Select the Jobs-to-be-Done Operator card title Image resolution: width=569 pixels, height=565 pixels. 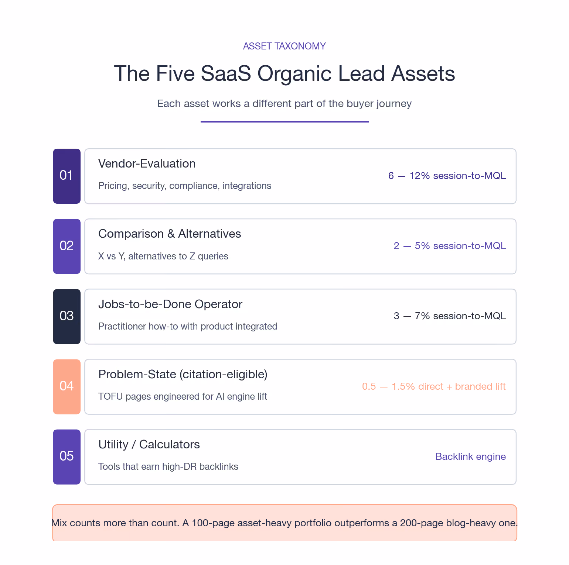point(170,304)
